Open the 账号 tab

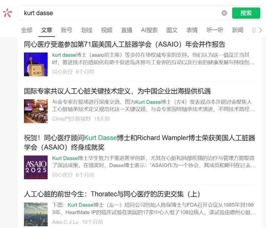(x=66, y=30)
